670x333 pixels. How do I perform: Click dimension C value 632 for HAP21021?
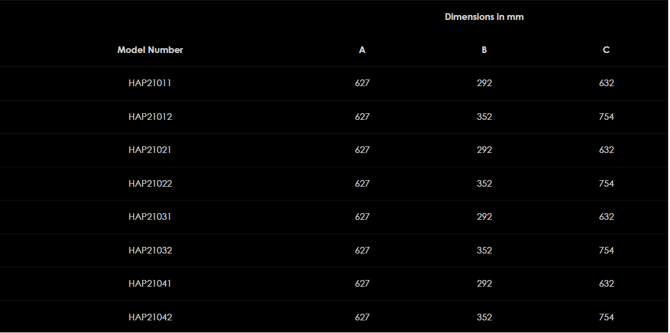[x=606, y=150]
